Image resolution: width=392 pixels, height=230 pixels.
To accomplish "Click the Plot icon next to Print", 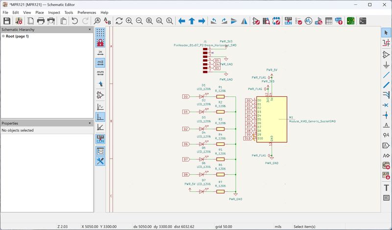I will pos(51,21).
